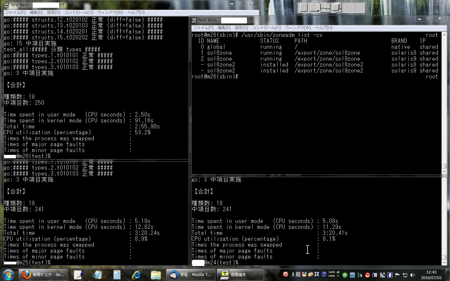
Task: Switch to second virtual desktop thumbnail in pager
Action: point(314,7)
